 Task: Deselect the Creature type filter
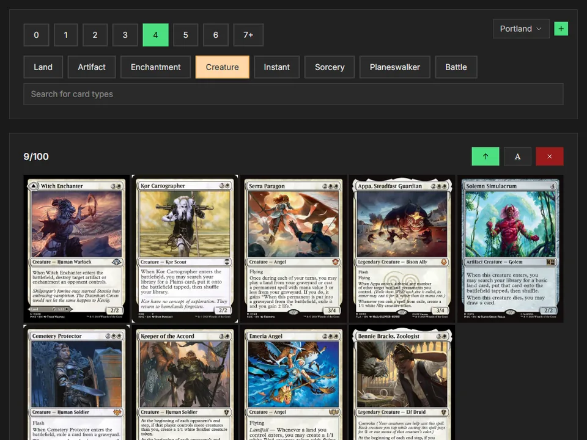tap(223, 67)
